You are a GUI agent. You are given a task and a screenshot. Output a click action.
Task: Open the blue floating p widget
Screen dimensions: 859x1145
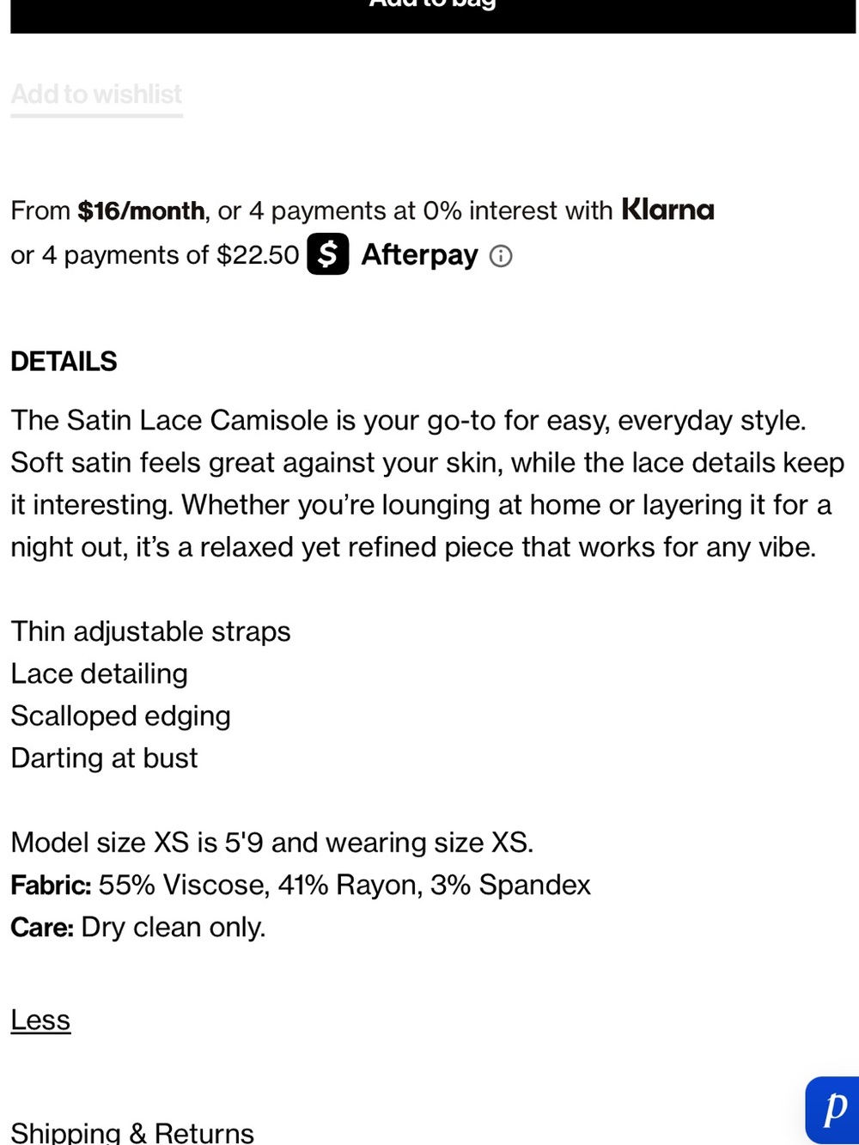coord(832,1110)
